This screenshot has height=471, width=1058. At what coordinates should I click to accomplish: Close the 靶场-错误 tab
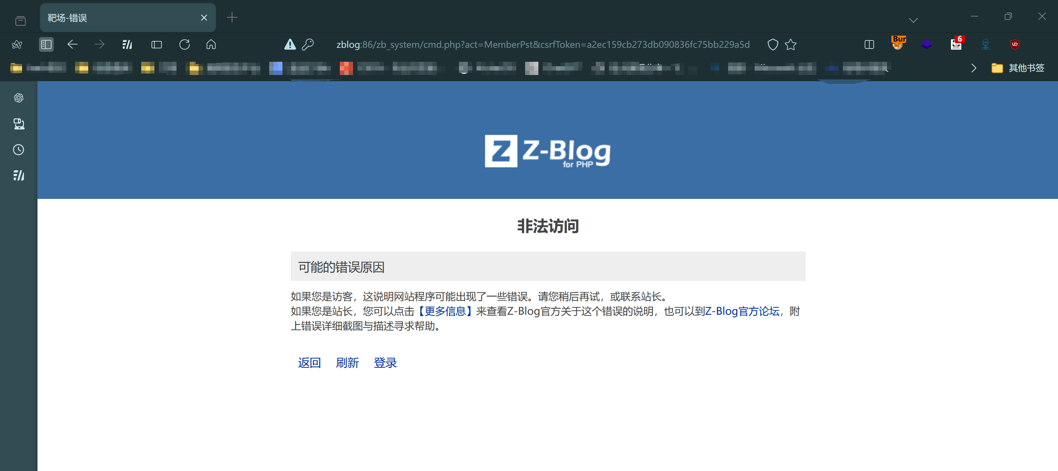pyautogui.click(x=204, y=18)
